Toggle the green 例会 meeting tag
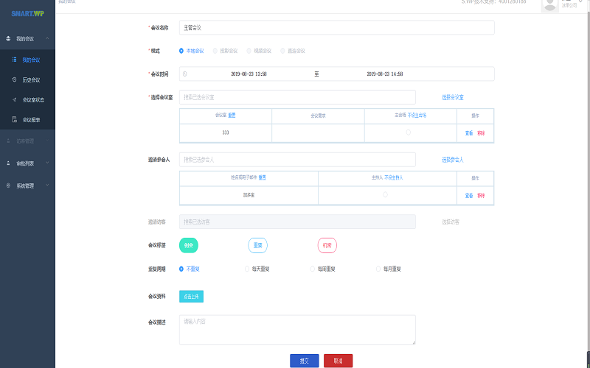Viewport: 590px width, 368px height. point(189,245)
